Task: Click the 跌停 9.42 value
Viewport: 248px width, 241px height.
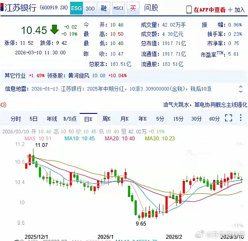Action: 61,43
